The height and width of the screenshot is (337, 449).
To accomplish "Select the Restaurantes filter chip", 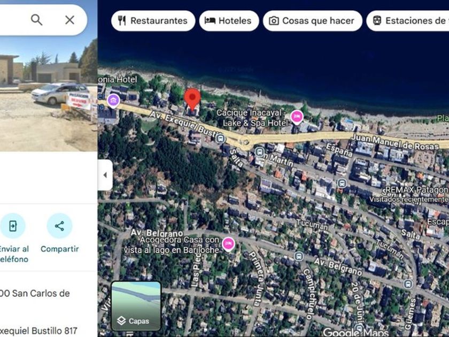I will 153,21.
